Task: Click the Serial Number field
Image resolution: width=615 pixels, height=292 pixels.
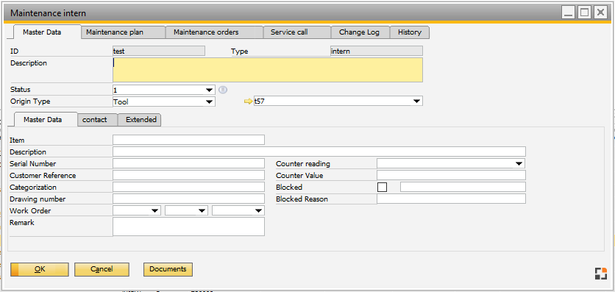Action: pos(188,163)
